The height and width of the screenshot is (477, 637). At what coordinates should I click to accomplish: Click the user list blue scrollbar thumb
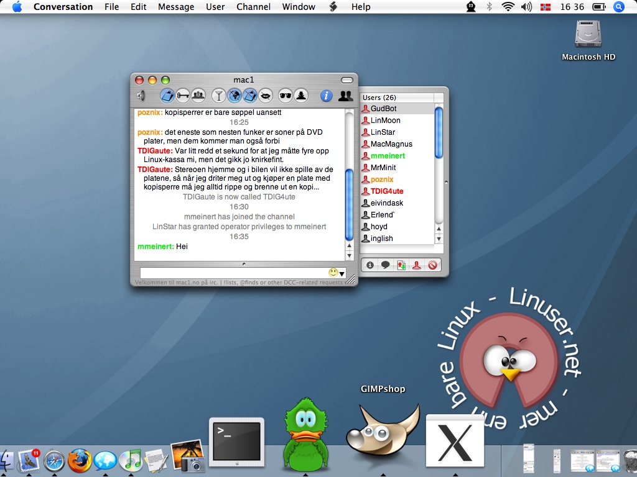[x=439, y=132]
